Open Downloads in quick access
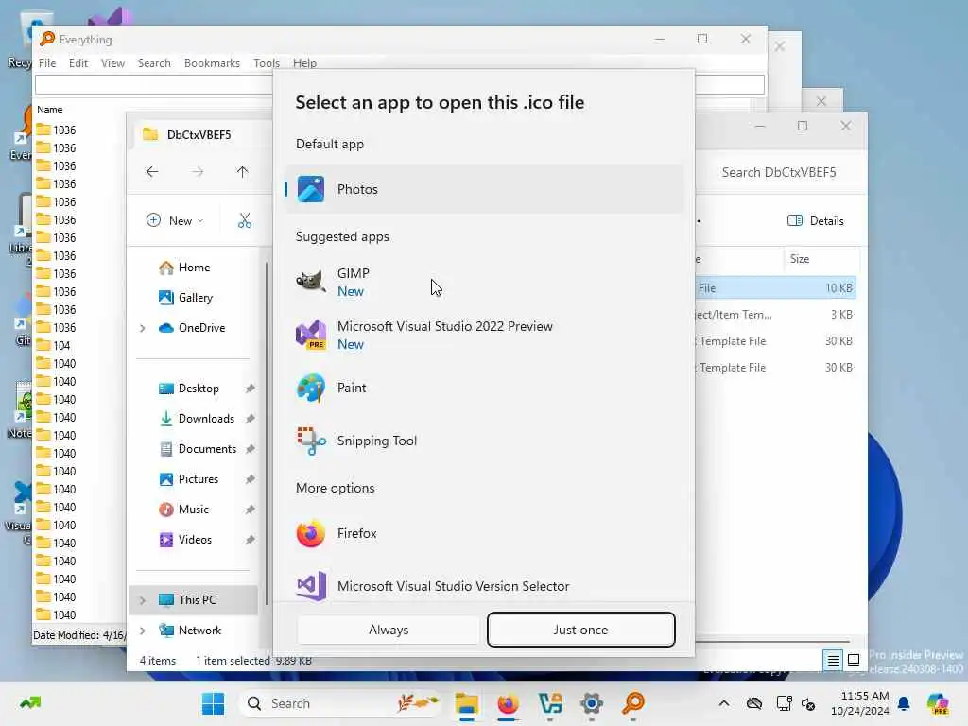This screenshot has width=968, height=726. point(206,419)
